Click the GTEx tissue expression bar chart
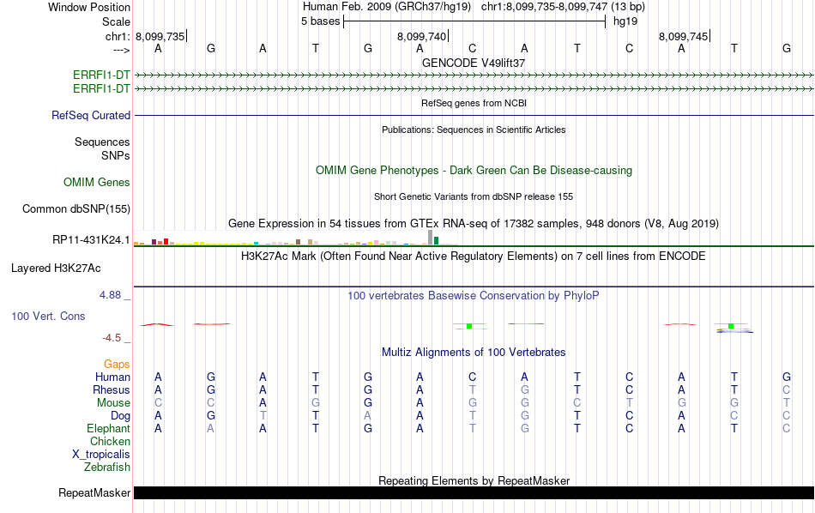This screenshot has width=815, height=513. (296, 238)
